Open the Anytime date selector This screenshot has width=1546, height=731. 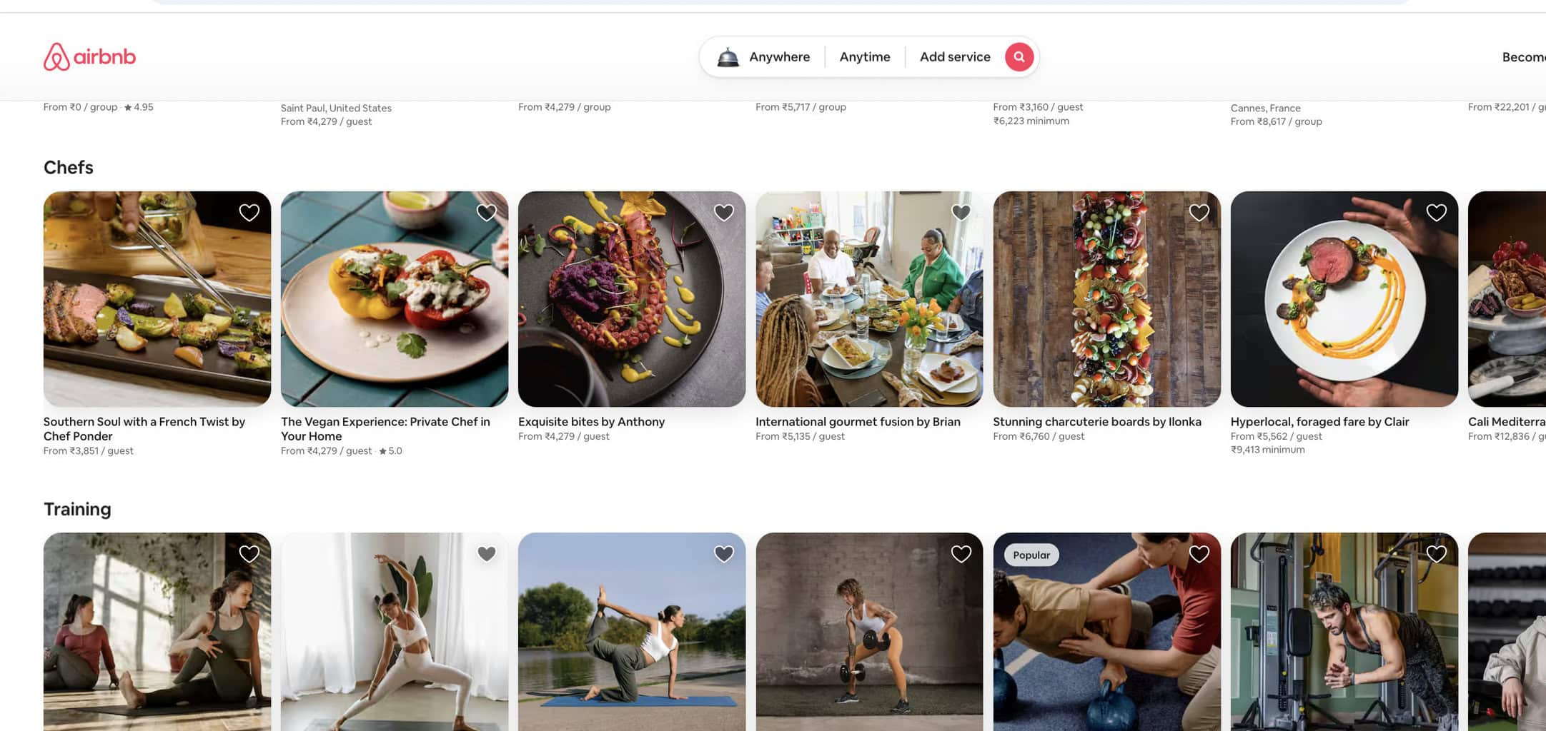[x=864, y=57]
